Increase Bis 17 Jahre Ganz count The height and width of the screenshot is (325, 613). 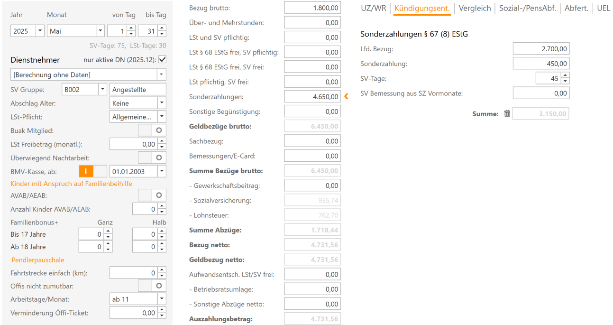(x=108, y=232)
